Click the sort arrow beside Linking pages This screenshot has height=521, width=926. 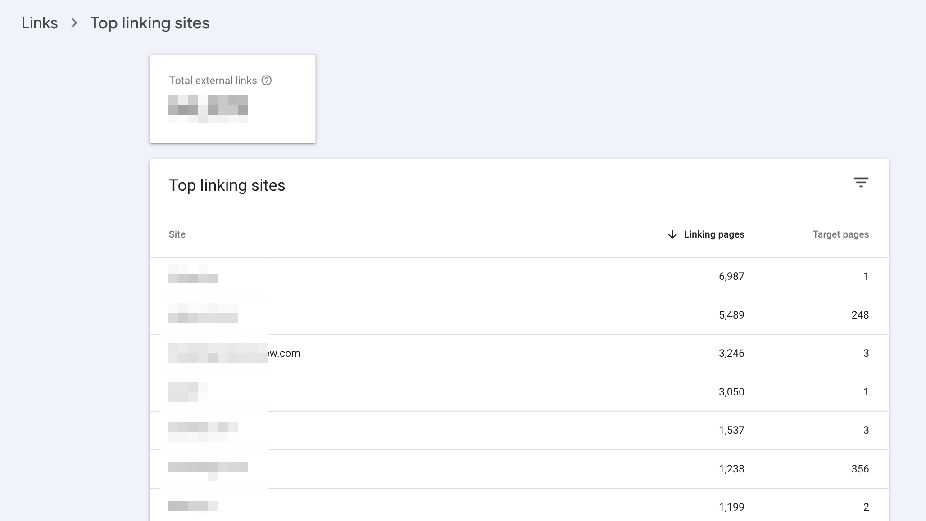(x=672, y=234)
